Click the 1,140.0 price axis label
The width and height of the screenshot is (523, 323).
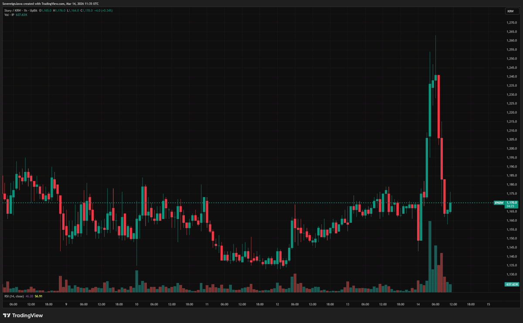click(512, 256)
